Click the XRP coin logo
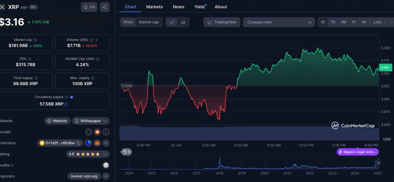This screenshot has height=182, width=394. click(2, 7)
